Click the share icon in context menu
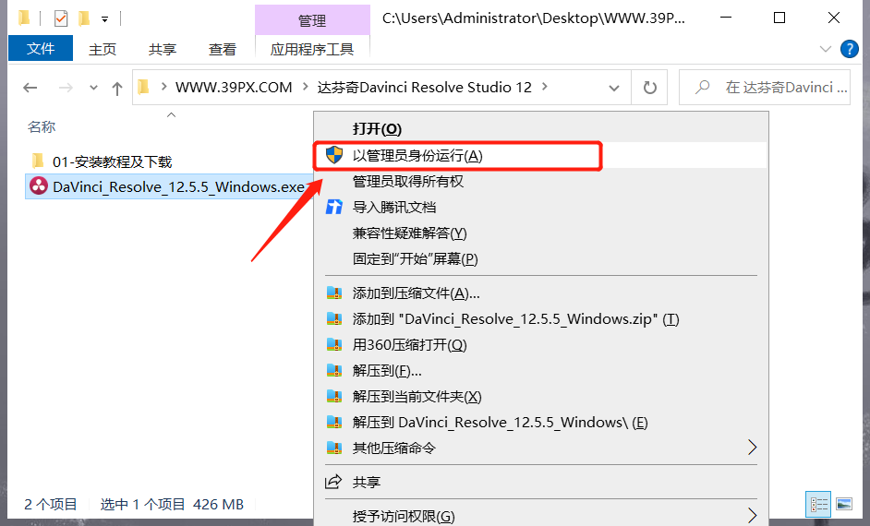870x526 pixels. coord(333,482)
